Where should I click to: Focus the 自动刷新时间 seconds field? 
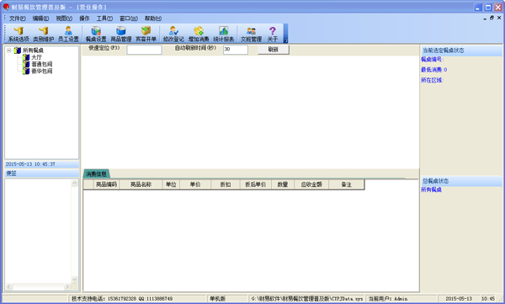coord(236,50)
